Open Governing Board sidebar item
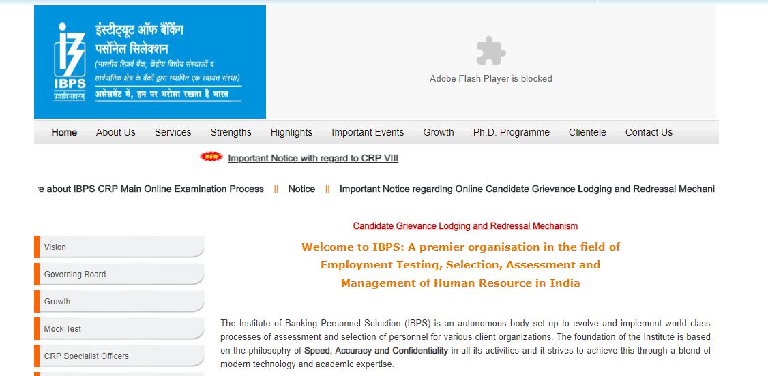The height and width of the screenshot is (376, 768). (119, 275)
